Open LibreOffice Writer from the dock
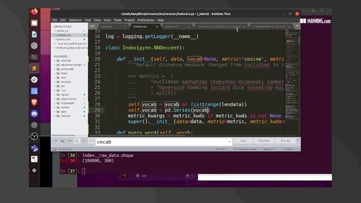The image size is (361, 203). (x=34, y=34)
